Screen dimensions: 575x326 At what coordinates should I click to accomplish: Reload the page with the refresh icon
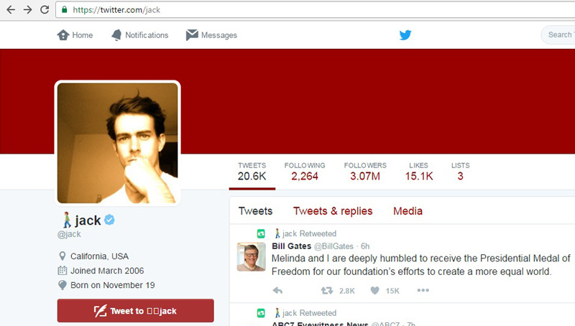(45, 9)
